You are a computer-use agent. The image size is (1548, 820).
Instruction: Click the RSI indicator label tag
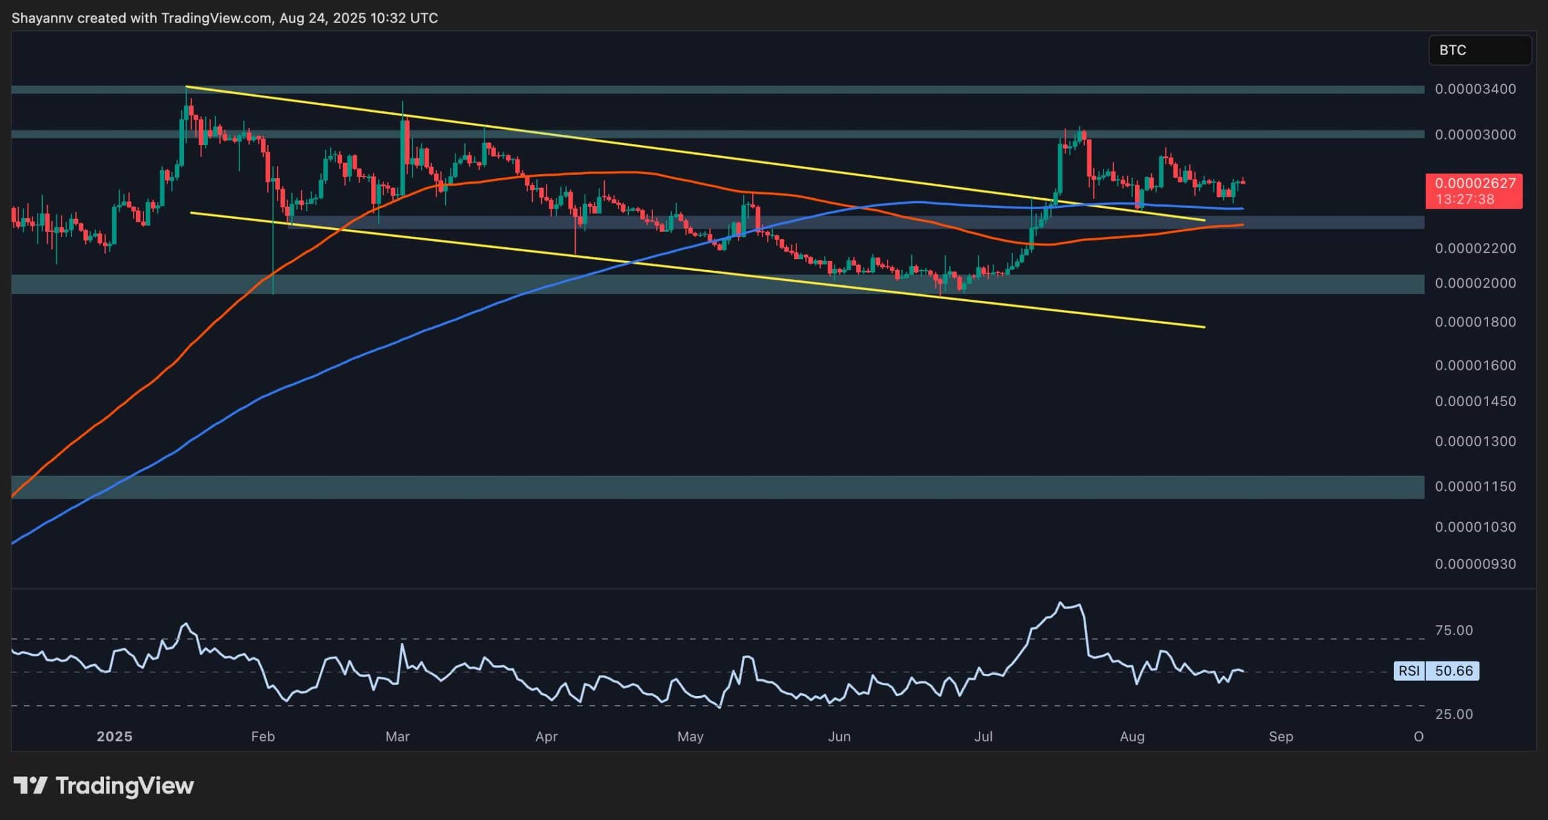tap(1409, 671)
